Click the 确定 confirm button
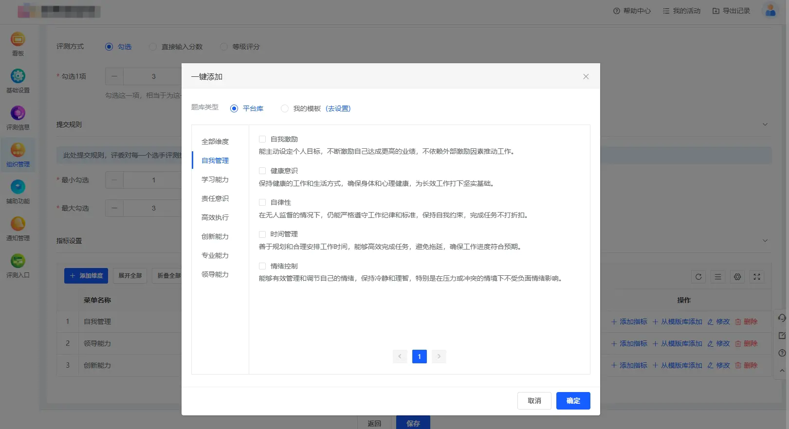The image size is (789, 429). [573, 401]
